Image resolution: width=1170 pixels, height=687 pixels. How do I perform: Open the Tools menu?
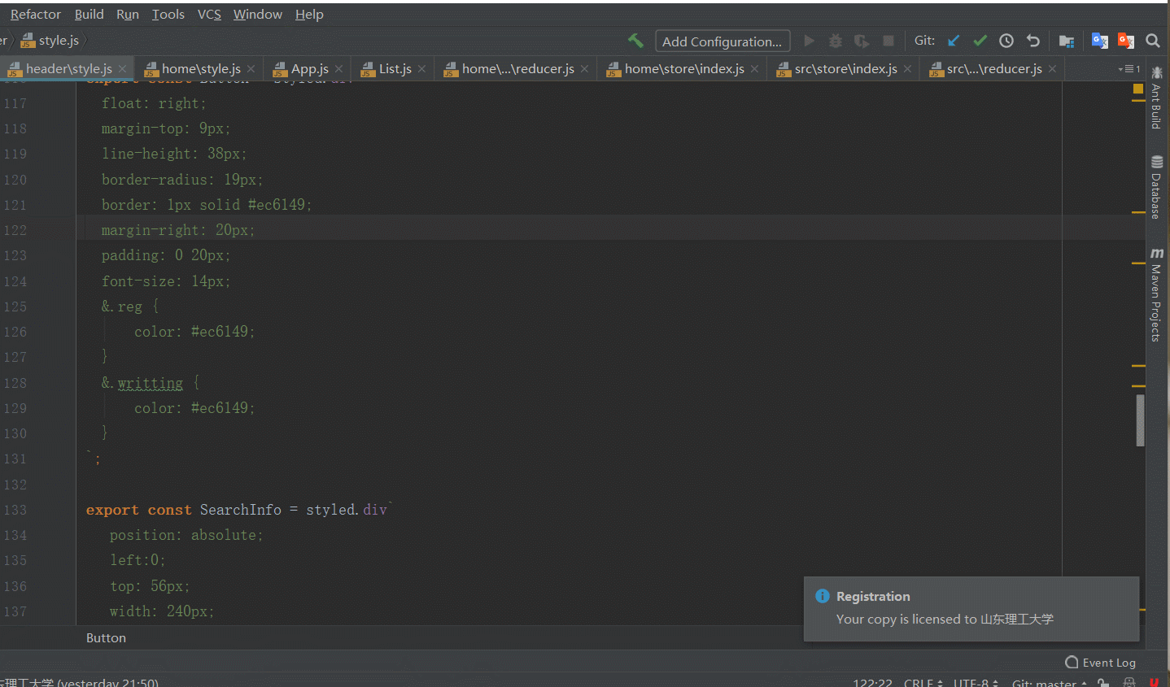pyautogui.click(x=168, y=15)
